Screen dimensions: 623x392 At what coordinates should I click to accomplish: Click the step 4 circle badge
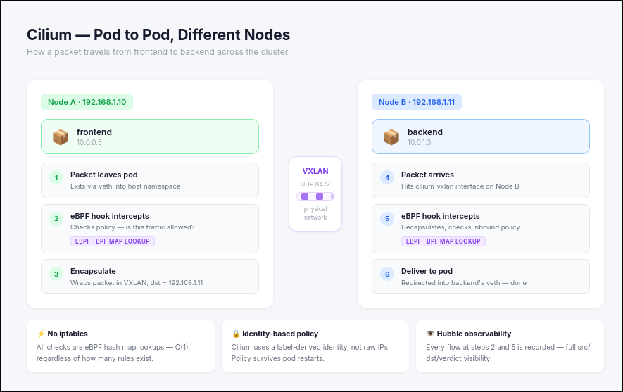(x=387, y=178)
